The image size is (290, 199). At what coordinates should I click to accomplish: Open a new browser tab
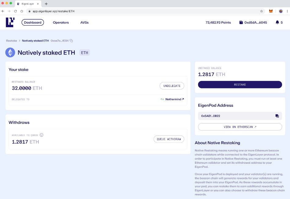46,4
